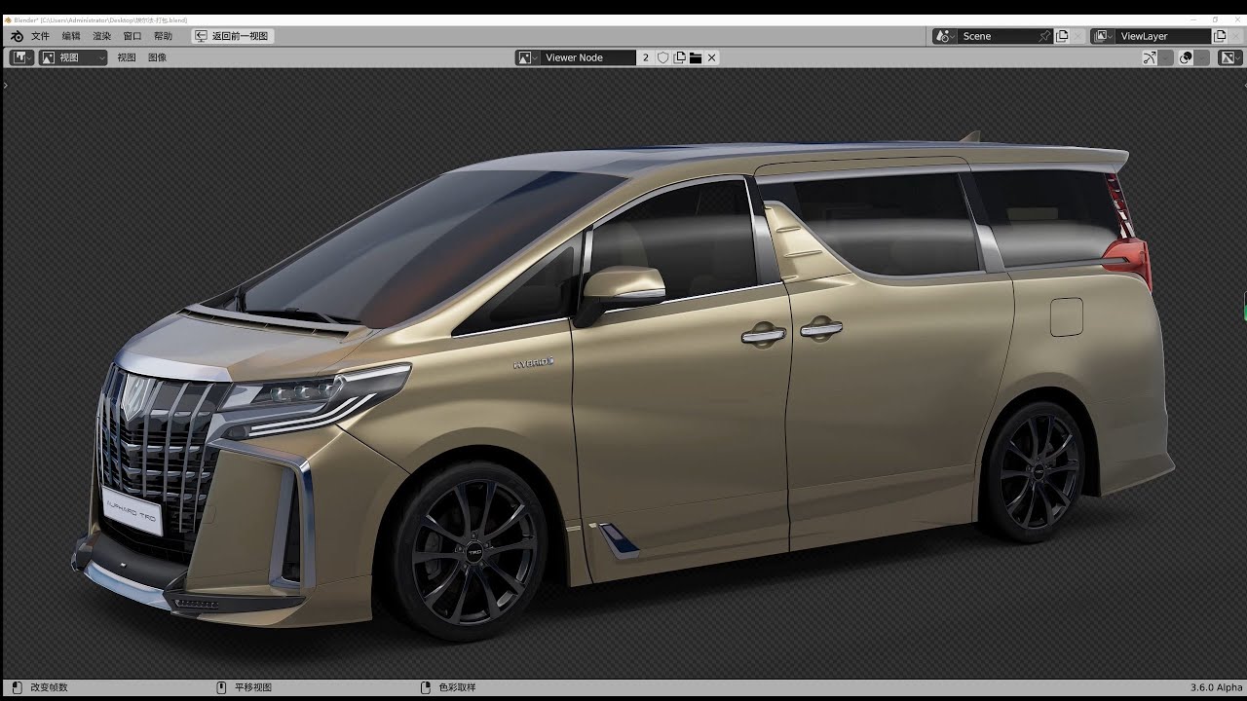This screenshot has width=1247, height=701.
Task: Click the Scene name field
Action: [999, 36]
